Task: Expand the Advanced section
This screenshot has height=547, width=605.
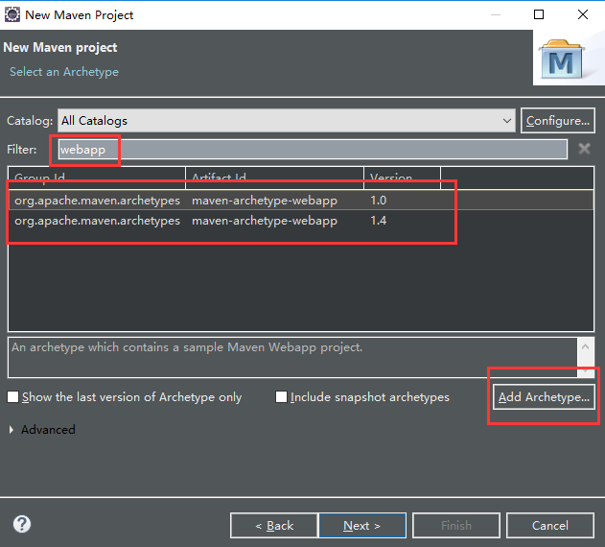Action: coord(12,430)
